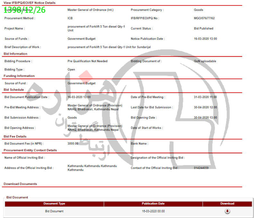Click the Document Type column header

coord(54,204)
